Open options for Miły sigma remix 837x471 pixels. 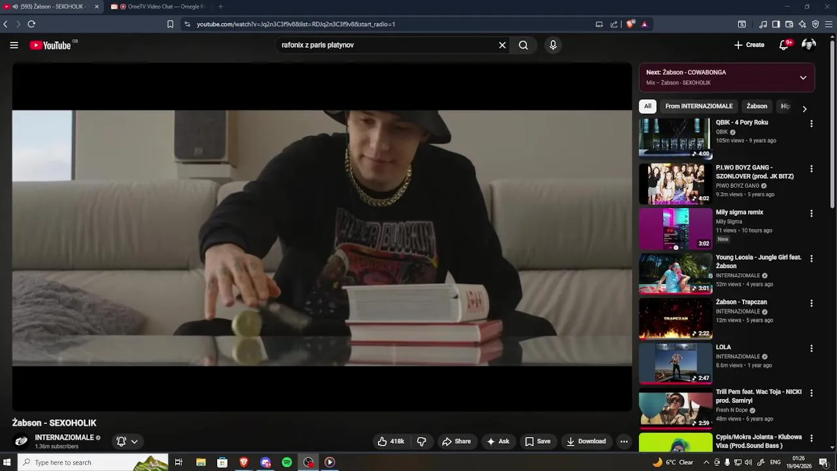click(811, 214)
